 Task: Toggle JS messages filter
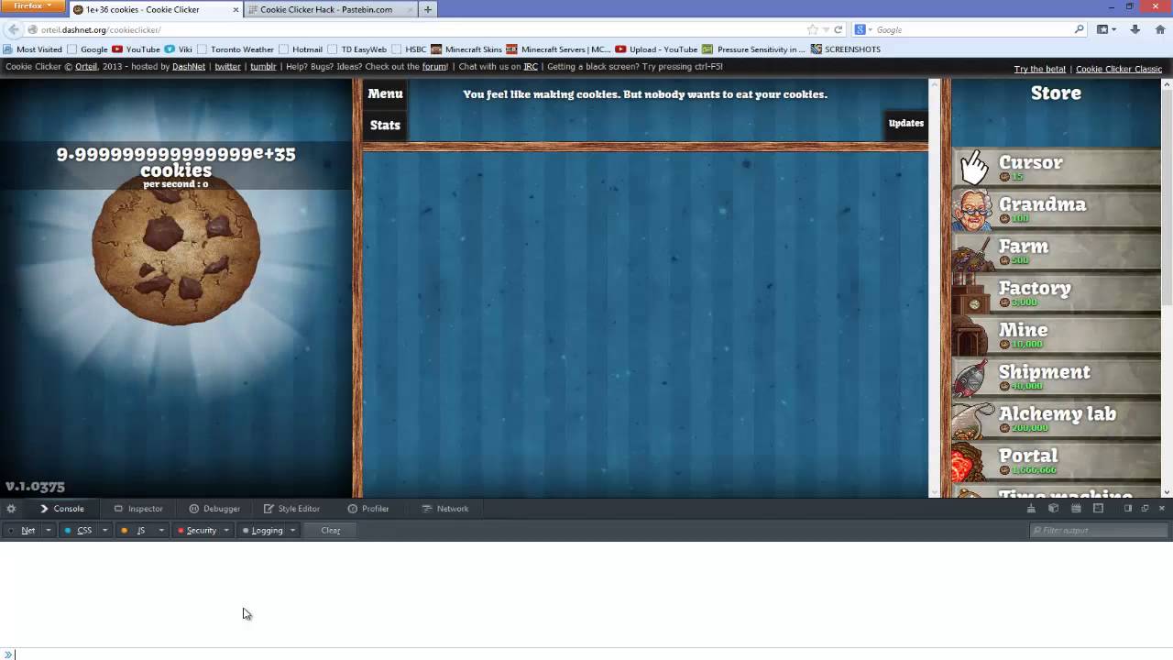pyautogui.click(x=136, y=531)
